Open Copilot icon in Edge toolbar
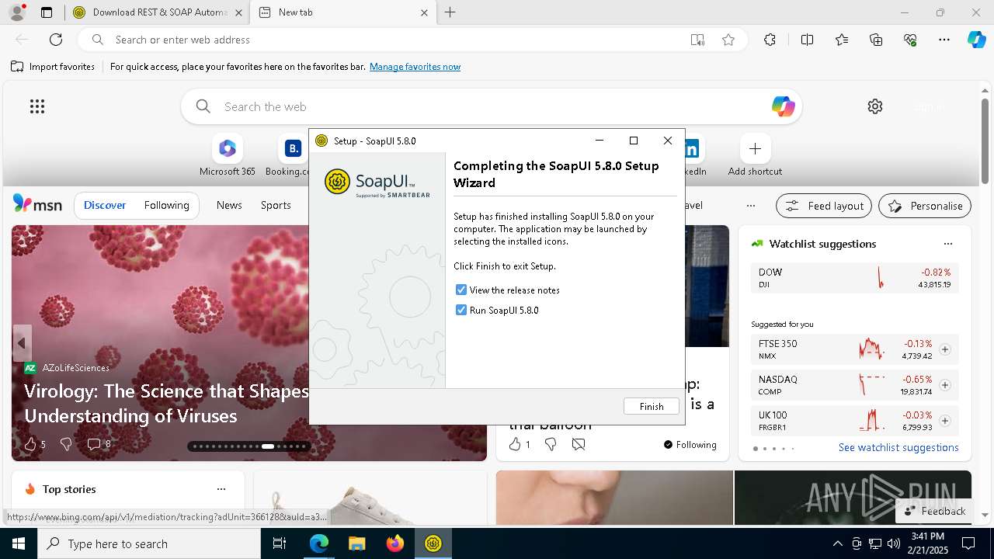The width and height of the screenshot is (994, 559). [x=976, y=40]
